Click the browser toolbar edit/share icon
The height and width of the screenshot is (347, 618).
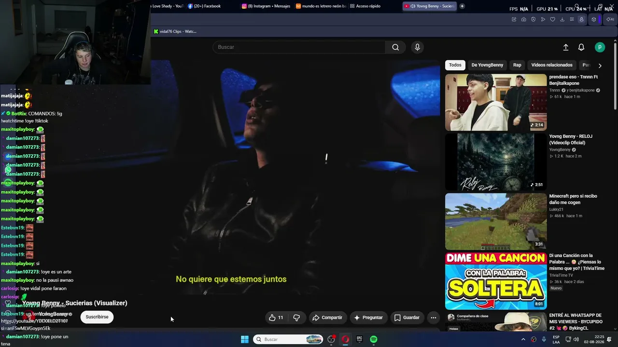[x=514, y=19]
